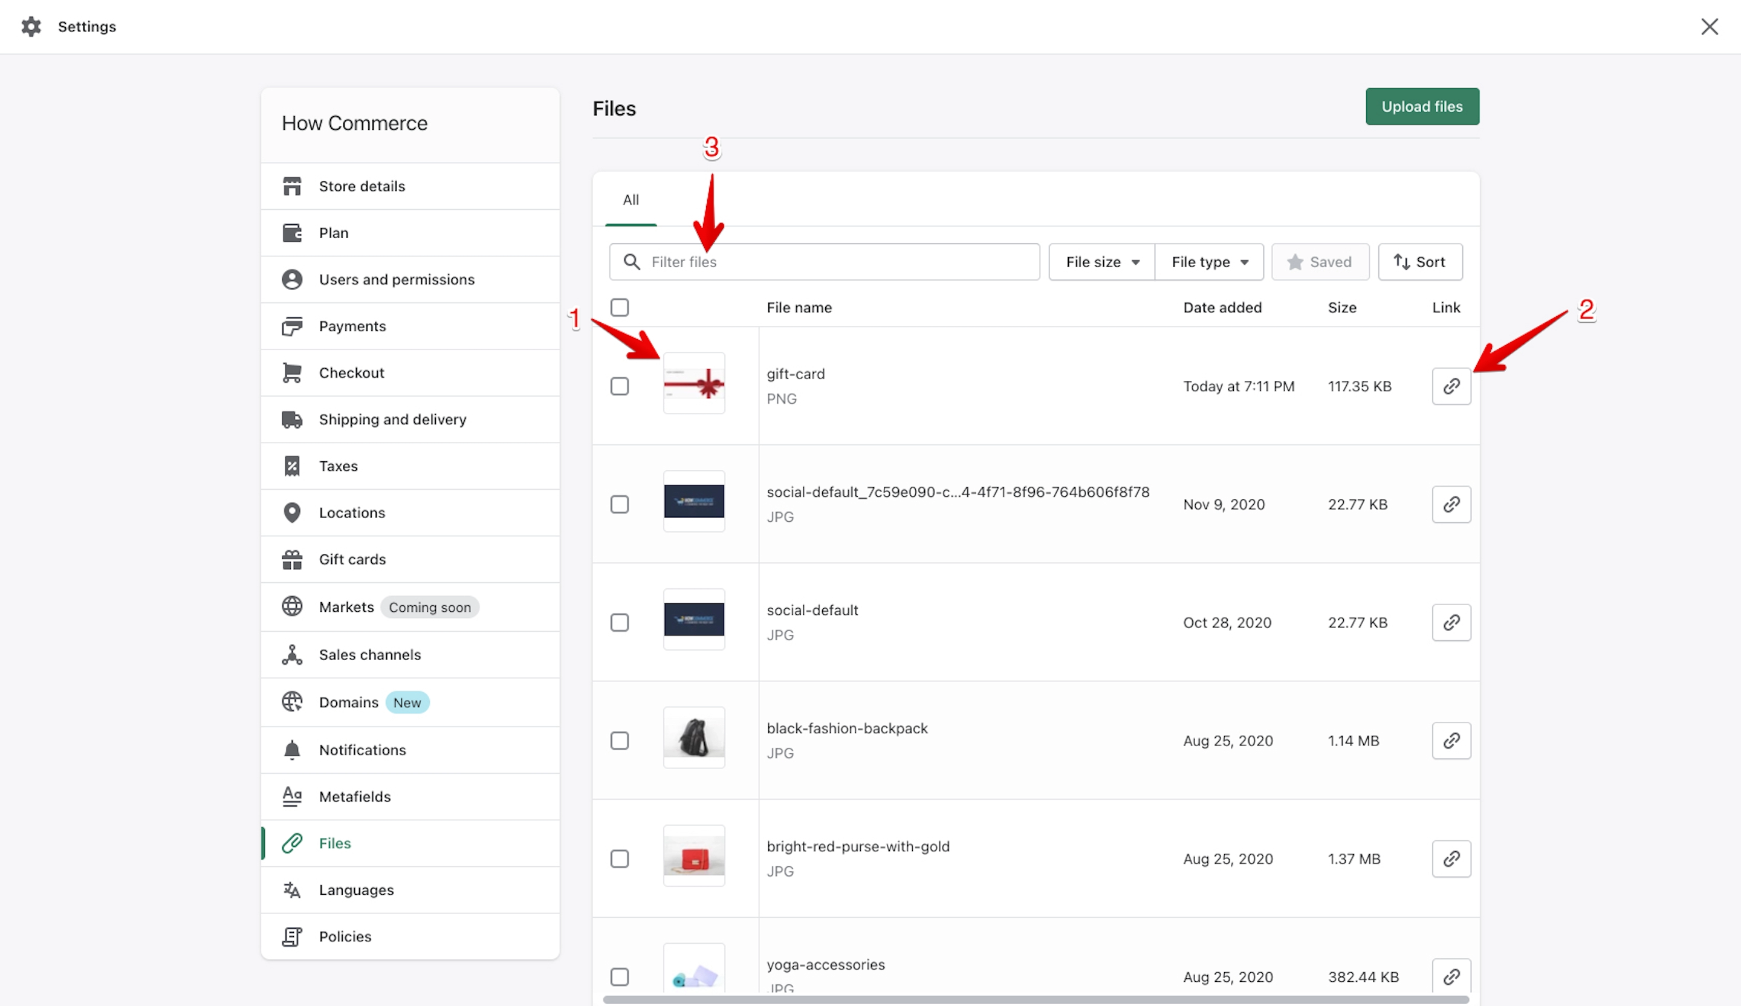The image size is (1741, 1006).
Task: Click the Today at 7:11 PM date
Action: (1238, 386)
